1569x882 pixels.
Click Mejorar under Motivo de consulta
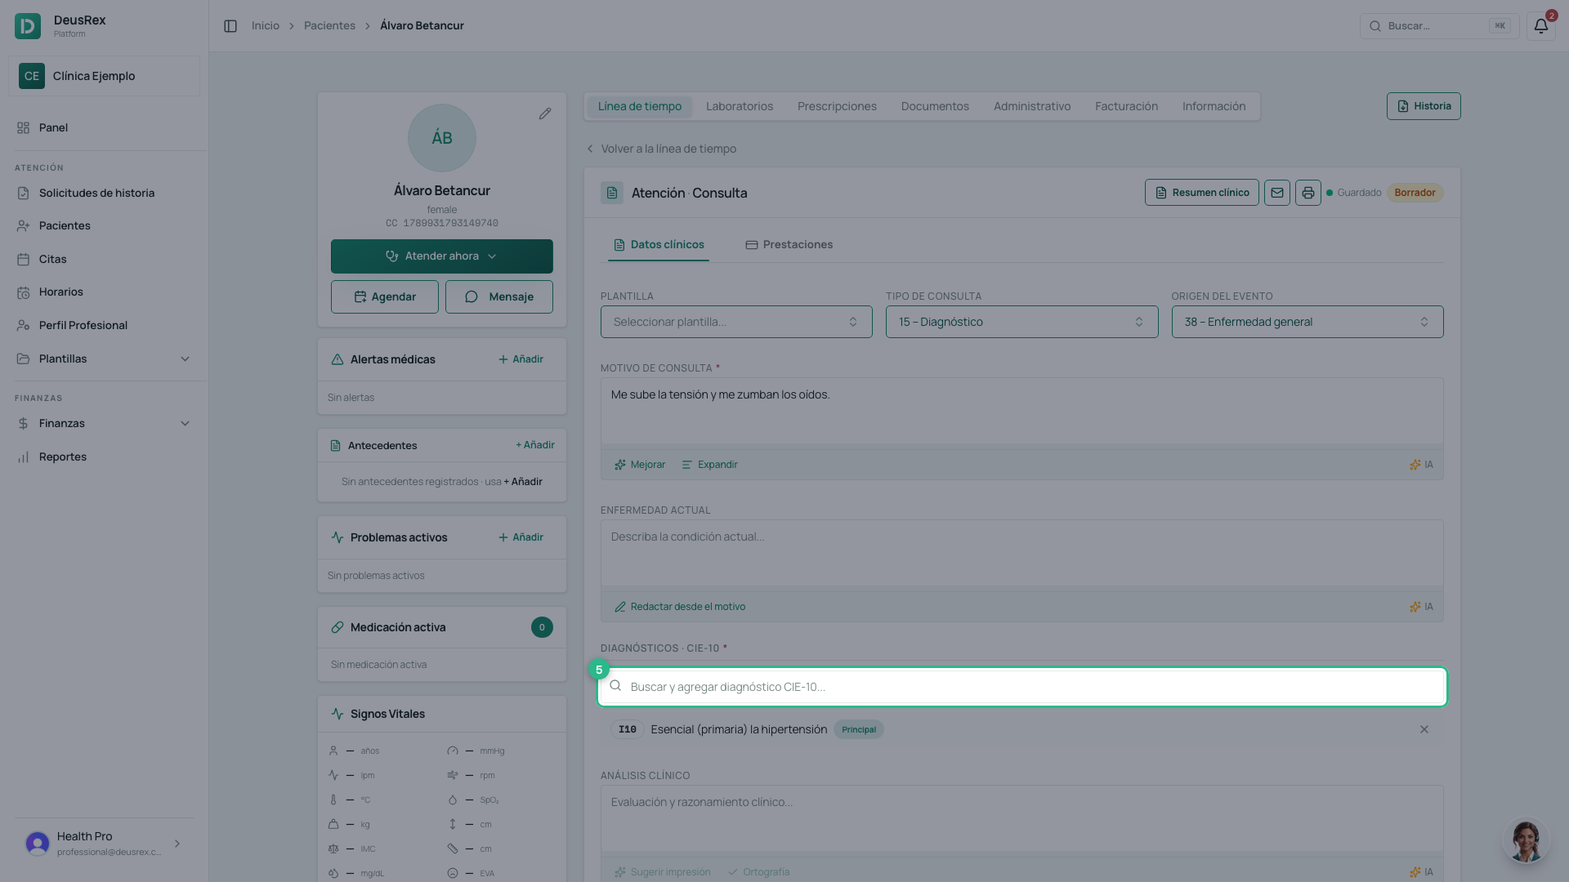click(640, 465)
